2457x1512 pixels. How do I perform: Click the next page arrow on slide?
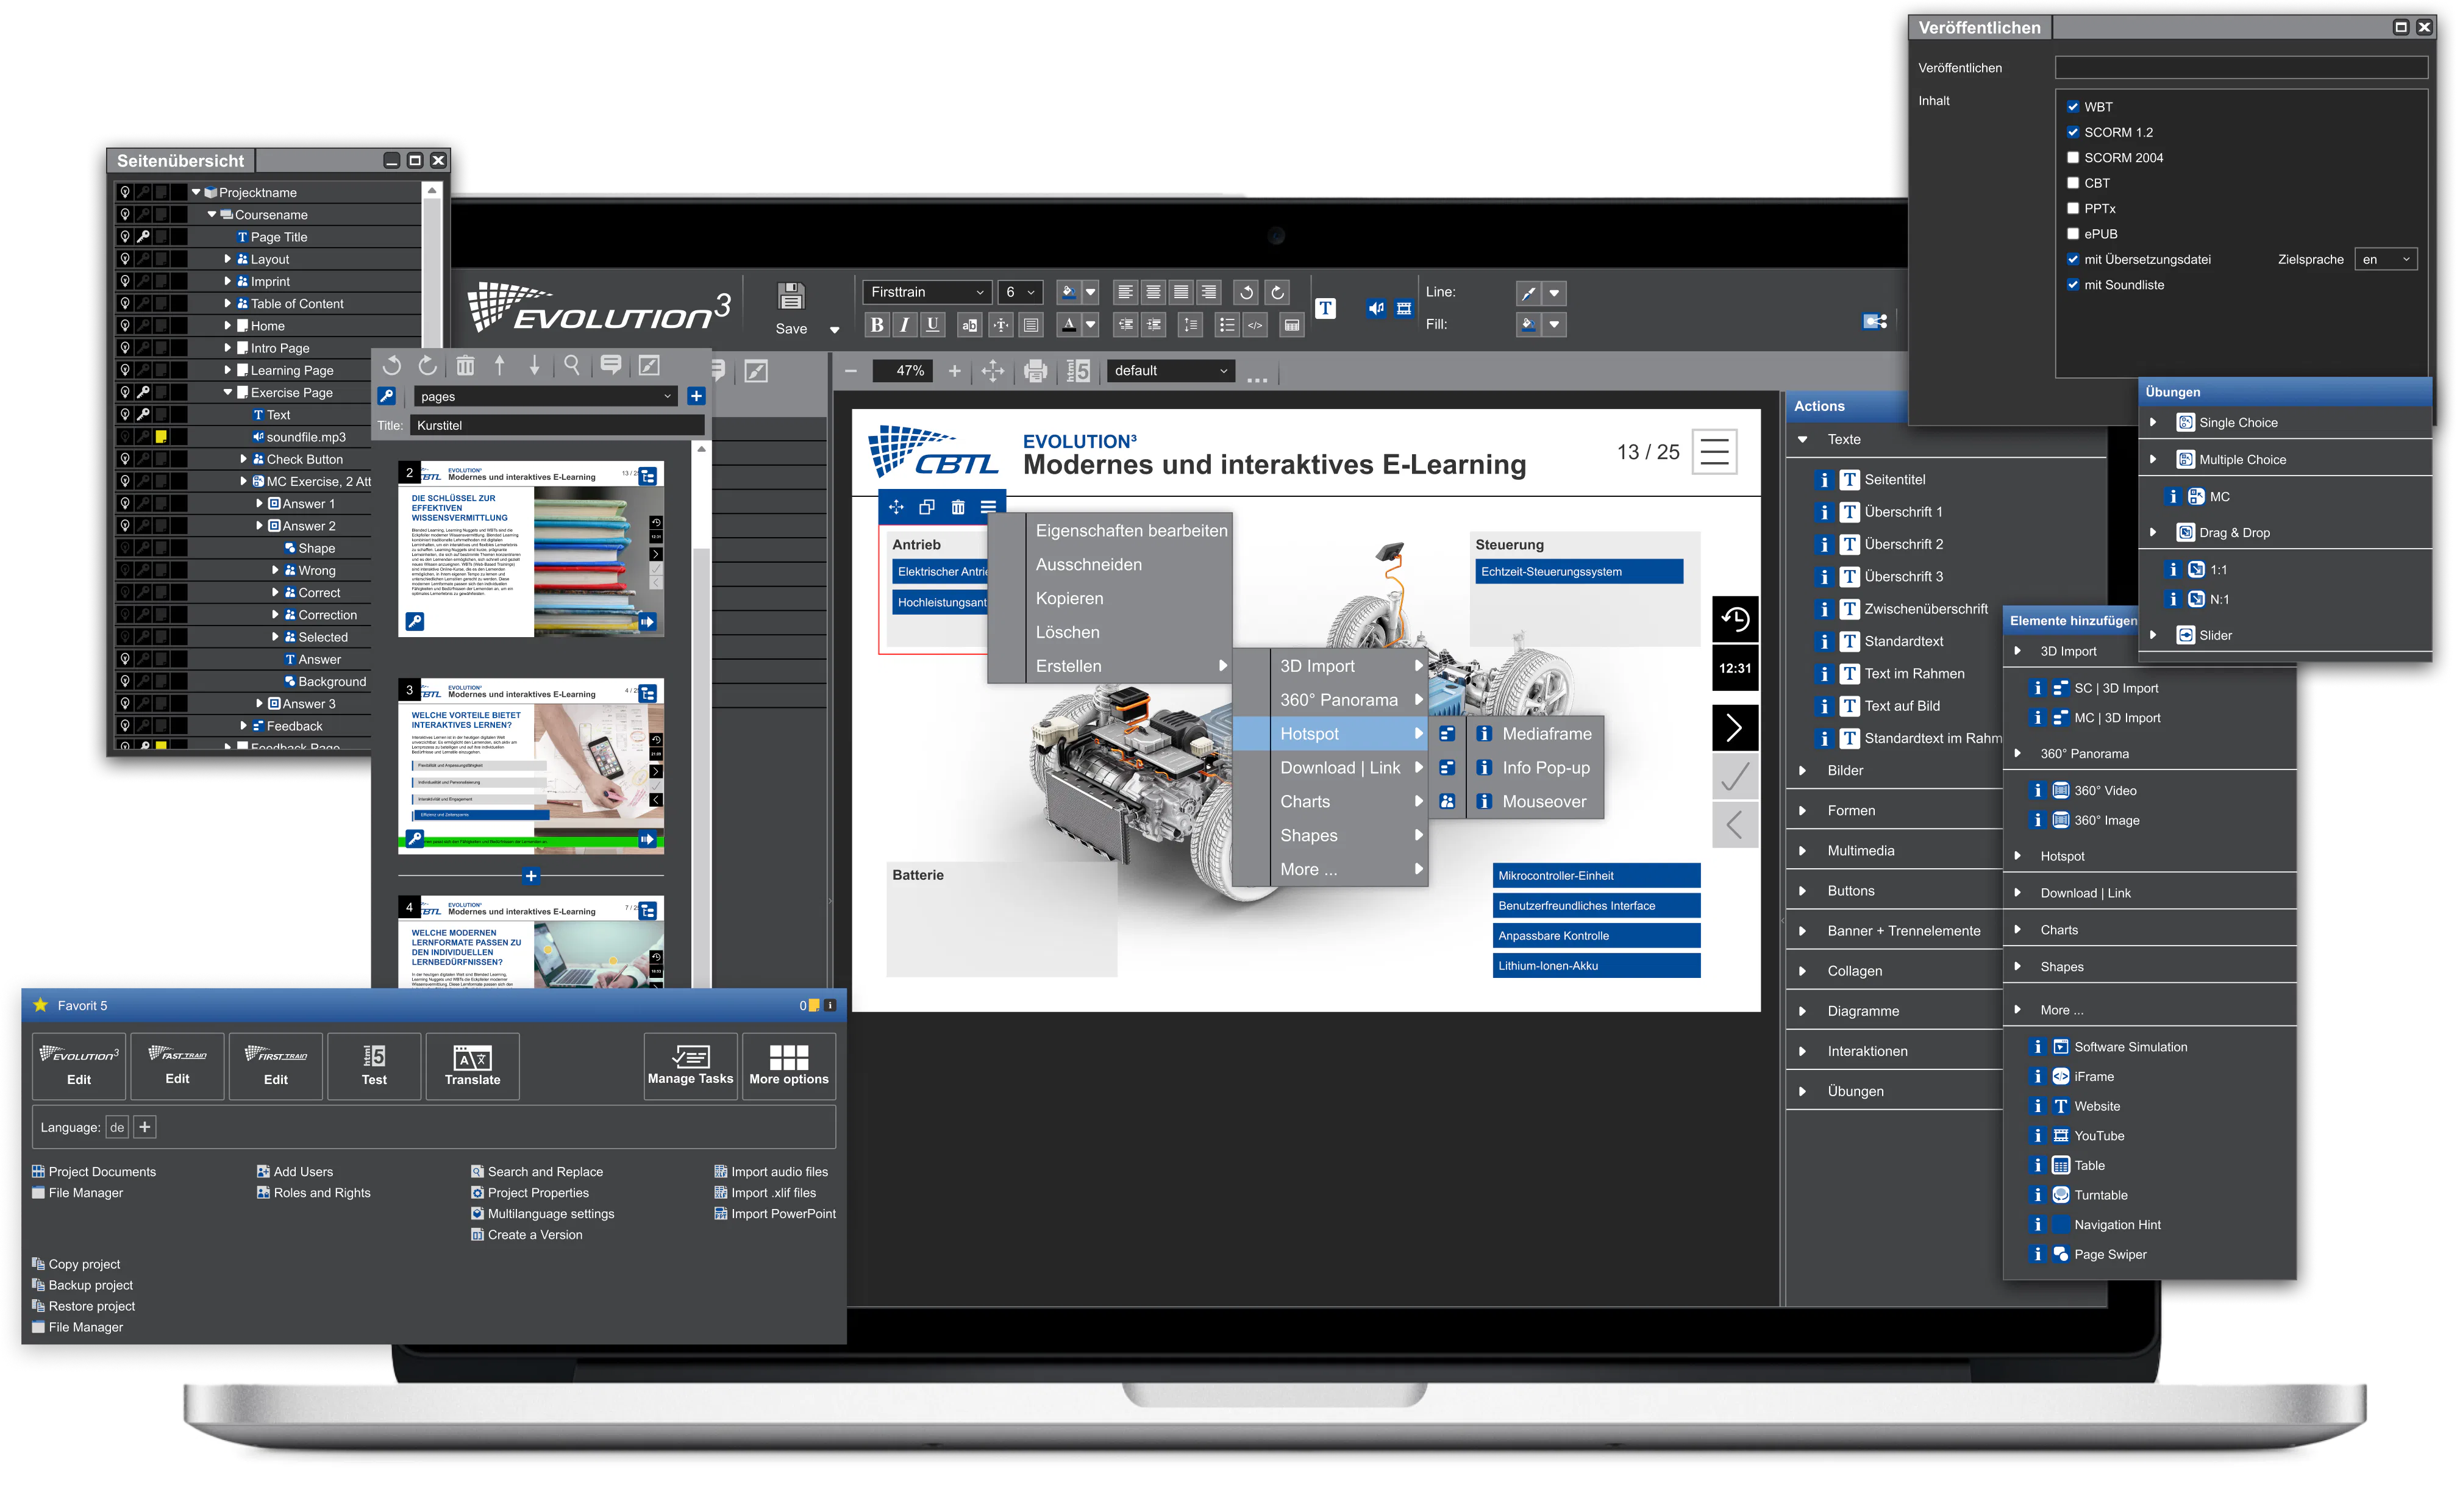pyautogui.click(x=1735, y=727)
